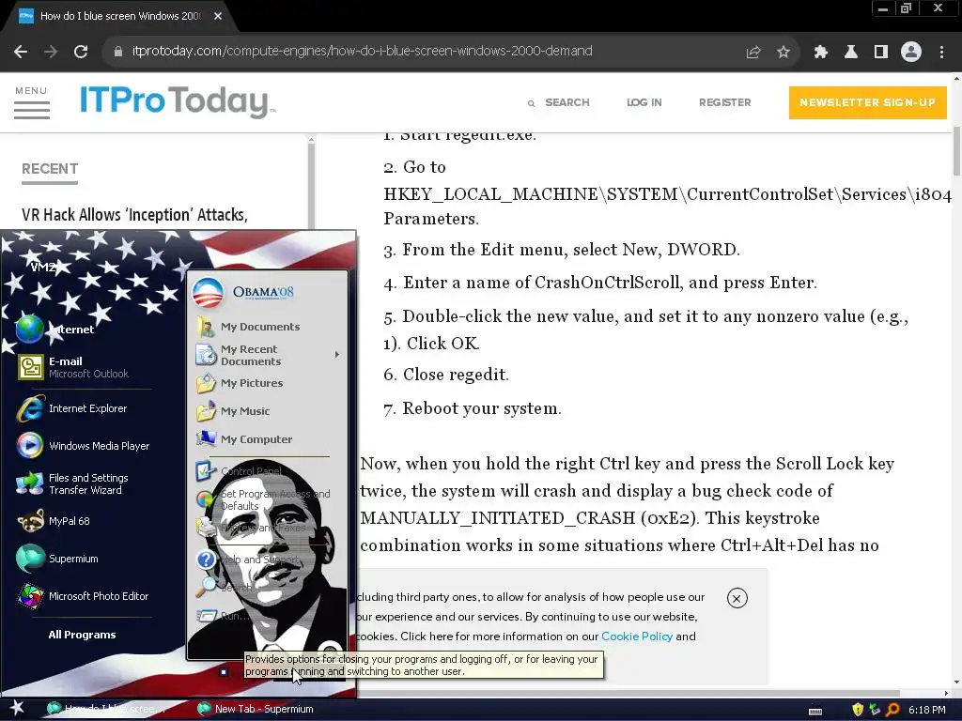
Task: Bookmark this page with the star icon
Action: tap(783, 53)
